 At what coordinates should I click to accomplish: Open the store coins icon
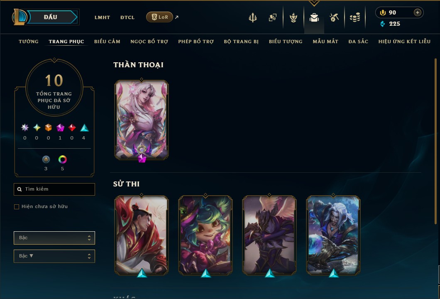pyautogui.click(x=355, y=18)
